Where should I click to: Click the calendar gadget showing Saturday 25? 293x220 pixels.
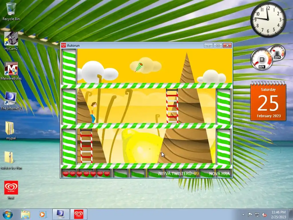[x=268, y=101]
